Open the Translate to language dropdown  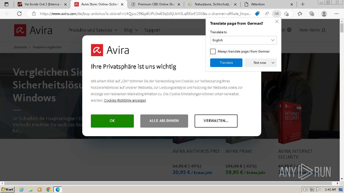pyautogui.click(x=243, y=40)
